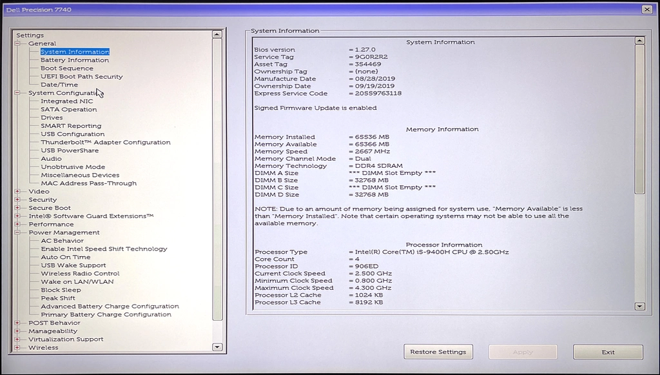Select Enable Intel Speed Shift Technology
Screen dimensions: 660x375
click(x=104, y=249)
